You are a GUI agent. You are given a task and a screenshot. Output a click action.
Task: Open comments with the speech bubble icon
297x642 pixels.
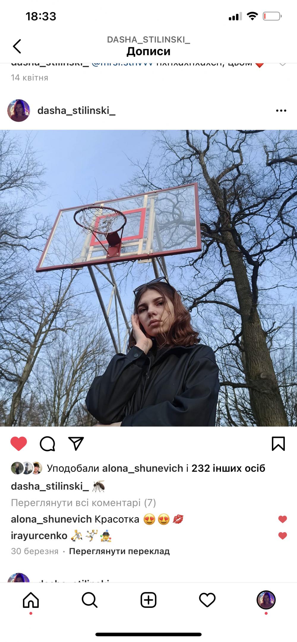[48, 444]
